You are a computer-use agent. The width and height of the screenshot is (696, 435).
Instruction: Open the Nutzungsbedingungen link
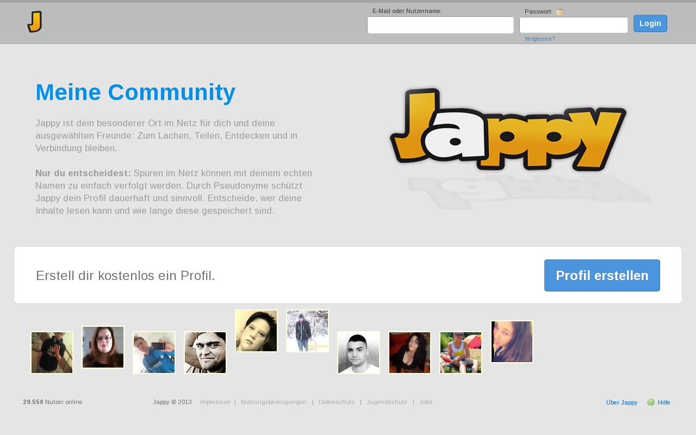274,402
